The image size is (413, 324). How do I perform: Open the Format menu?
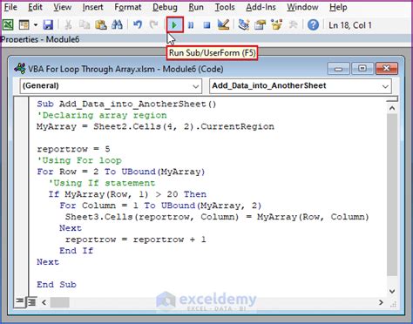pyautogui.click(x=127, y=7)
